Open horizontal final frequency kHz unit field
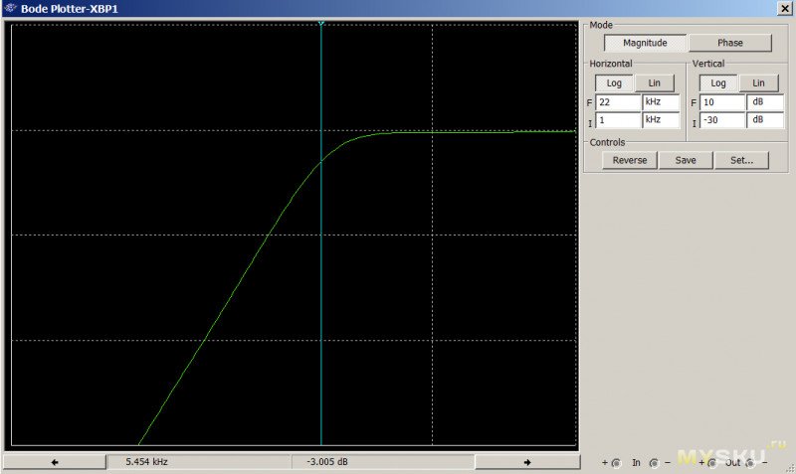The image size is (796, 474). tap(662, 102)
